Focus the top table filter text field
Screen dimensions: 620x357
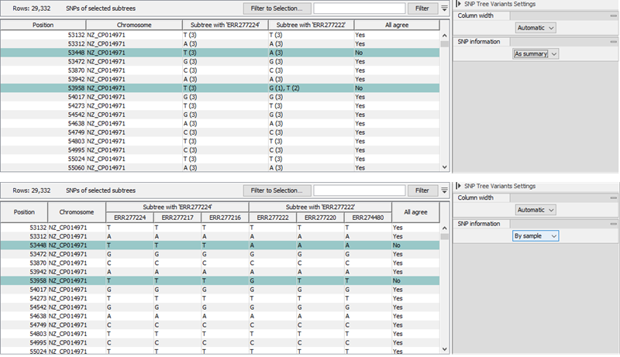(x=360, y=9)
